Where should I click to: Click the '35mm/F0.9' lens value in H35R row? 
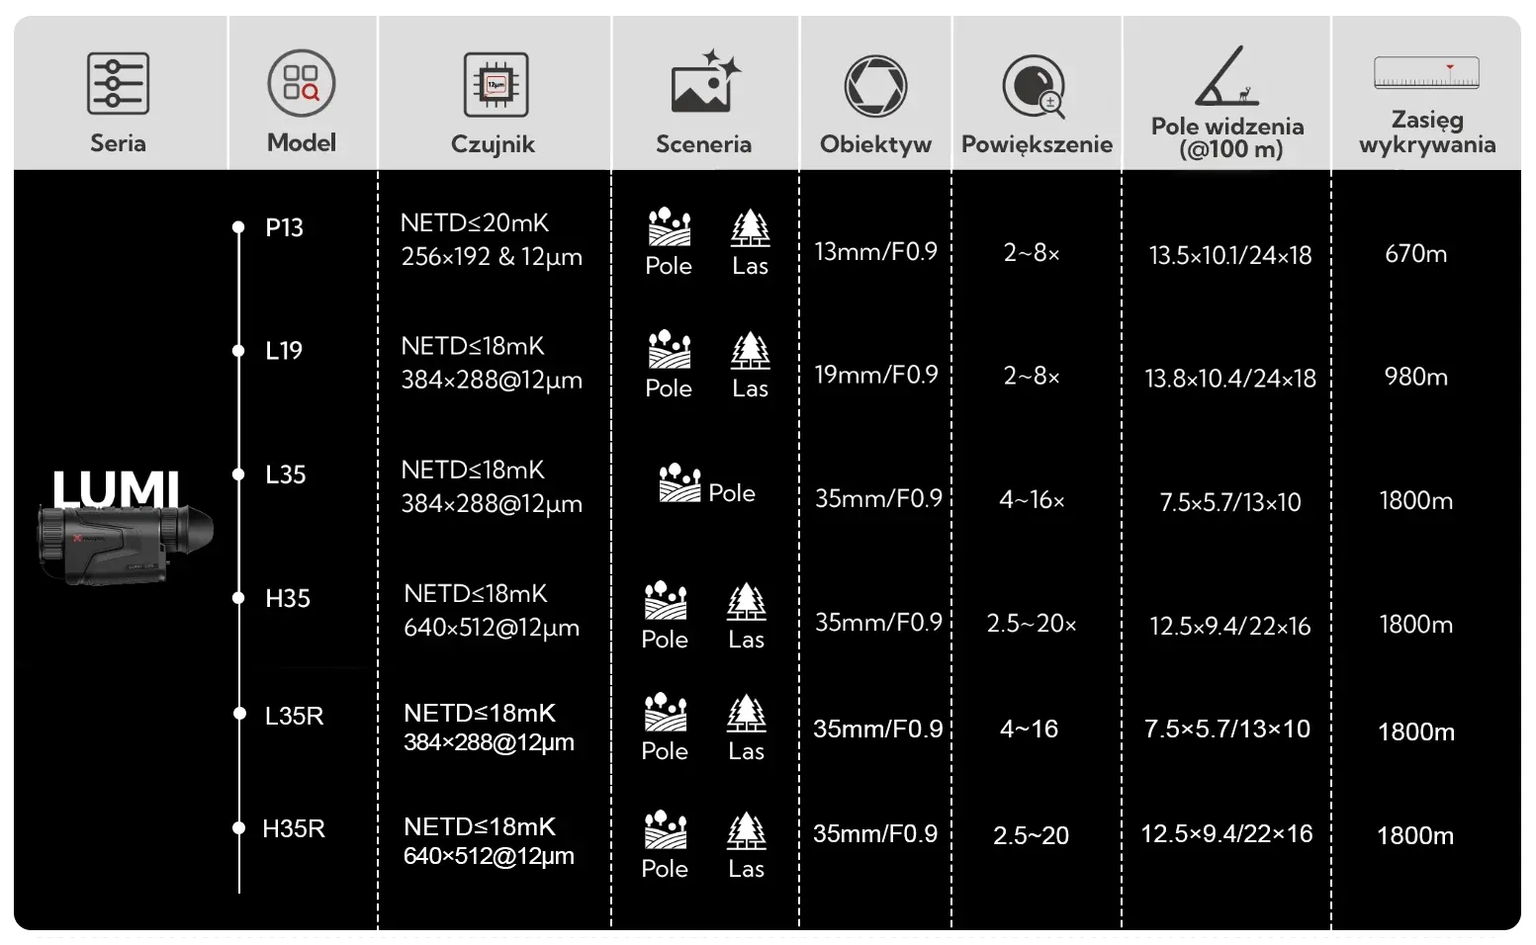(875, 834)
